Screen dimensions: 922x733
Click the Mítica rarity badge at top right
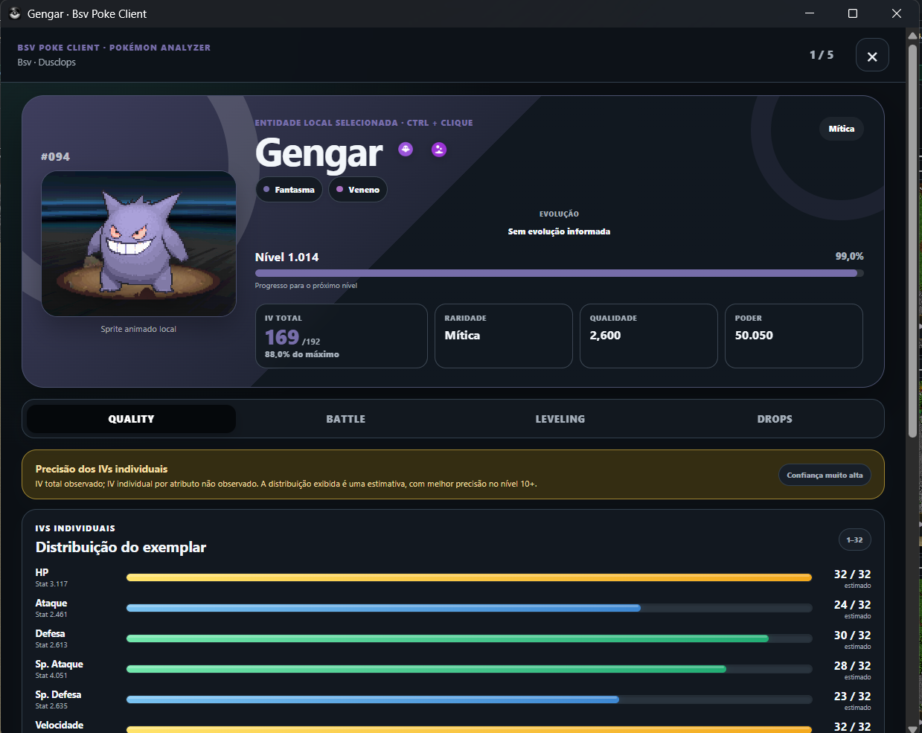pyautogui.click(x=842, y=129)
